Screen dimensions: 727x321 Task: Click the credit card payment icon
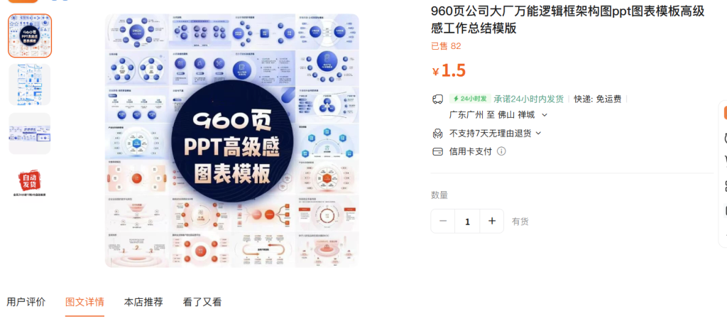[437, 152]
